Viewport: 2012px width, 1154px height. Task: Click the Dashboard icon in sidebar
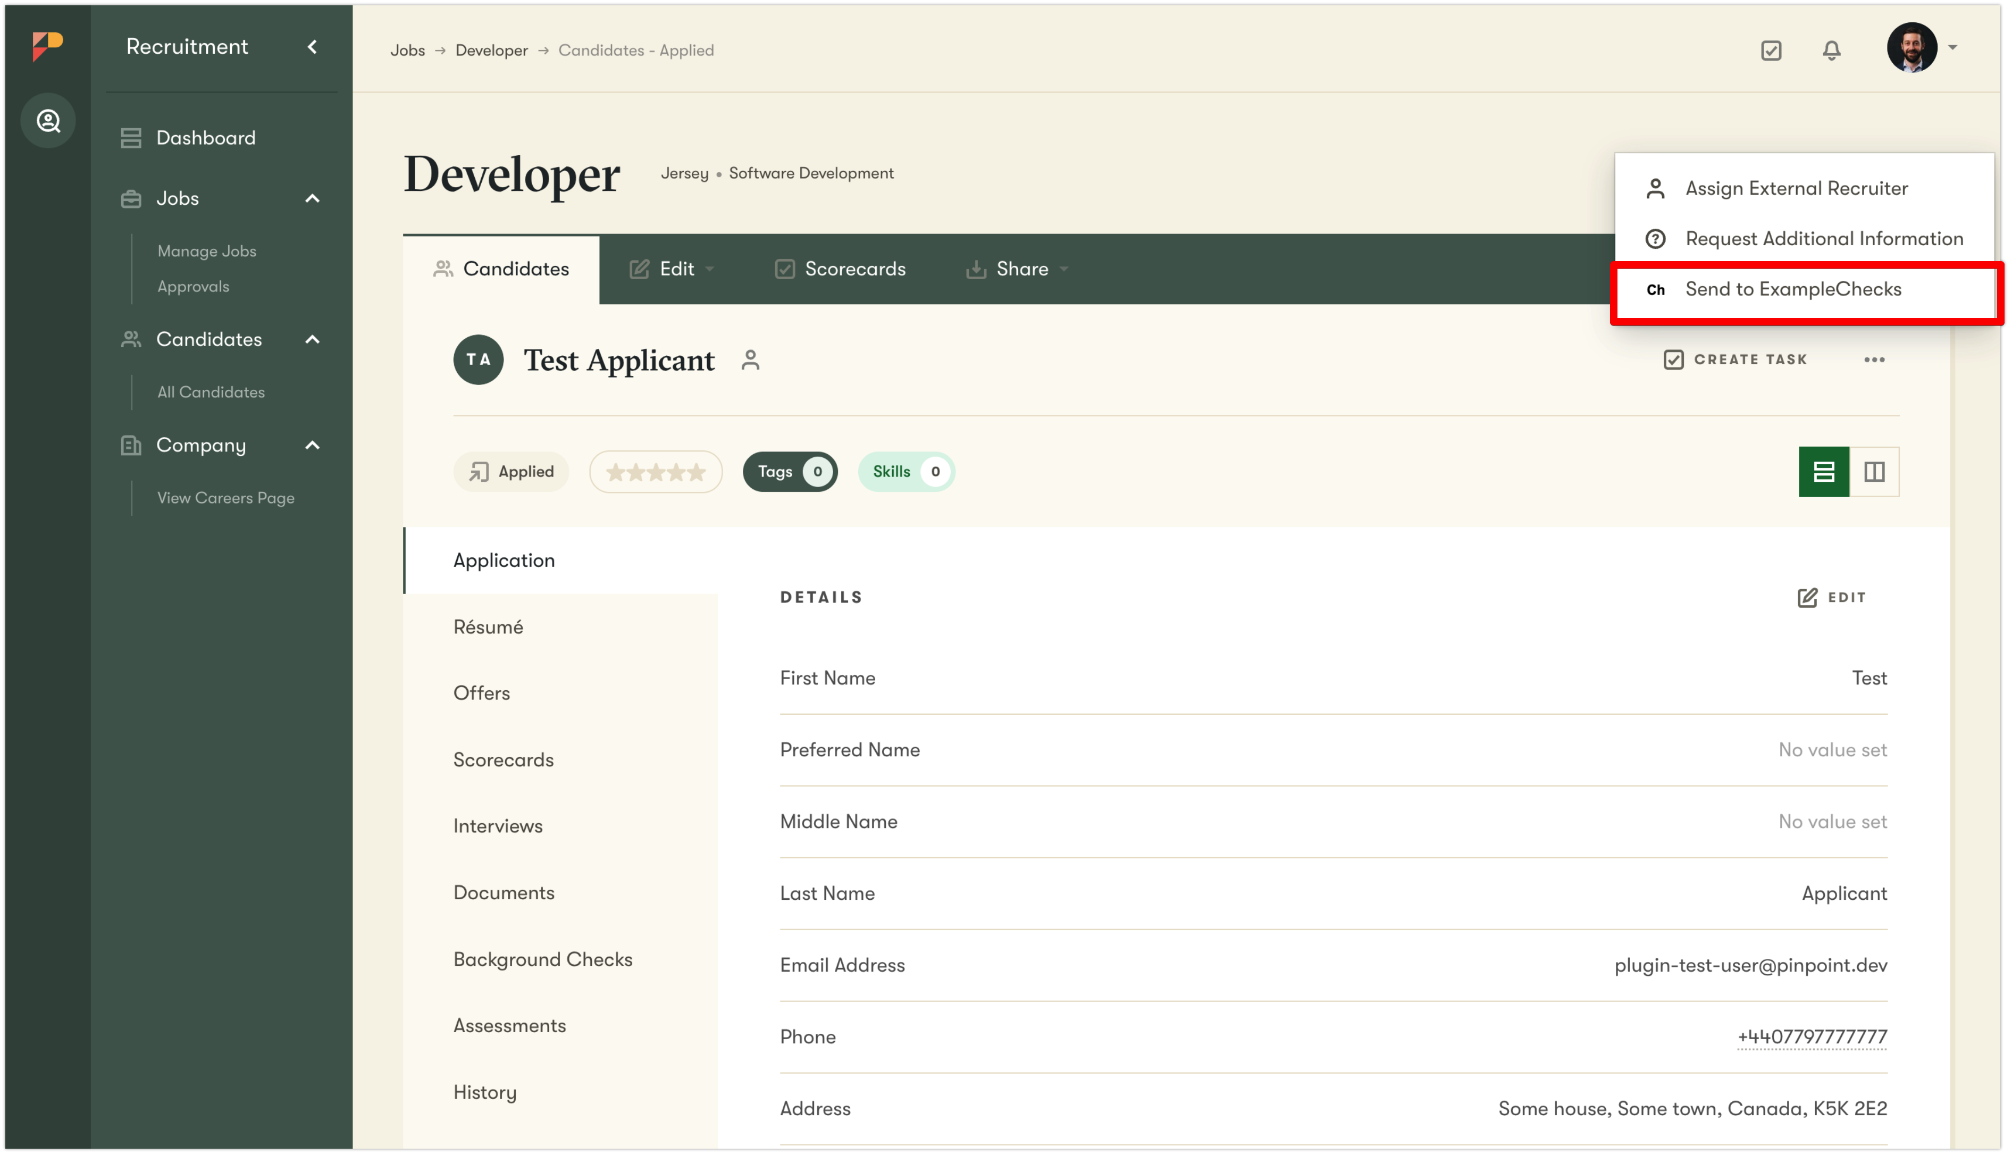click(x=131, y=138)
